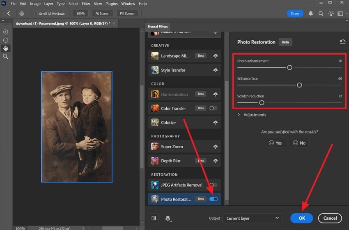This screenshot has width=349, height=230.
Task: Select the Hand tool in left toolbar
Action: click(6, 48)
